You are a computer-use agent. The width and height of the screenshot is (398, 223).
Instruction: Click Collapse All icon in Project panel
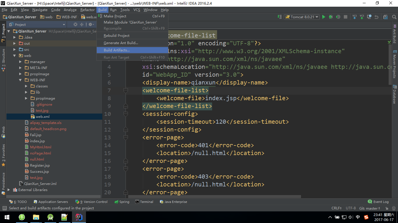click(82, 25)
